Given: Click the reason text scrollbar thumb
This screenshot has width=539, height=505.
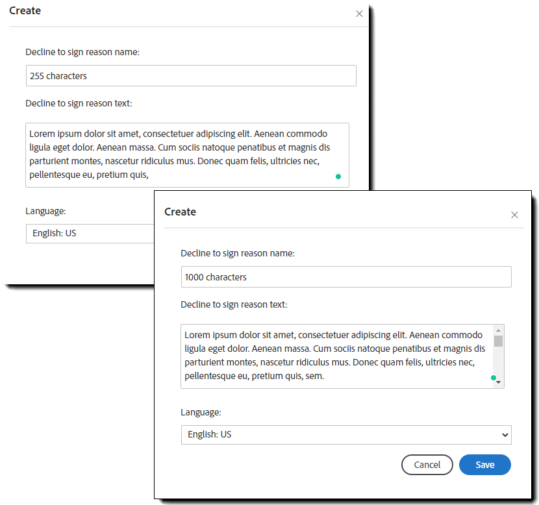Looking at the screenshot, I should point(498,341).
